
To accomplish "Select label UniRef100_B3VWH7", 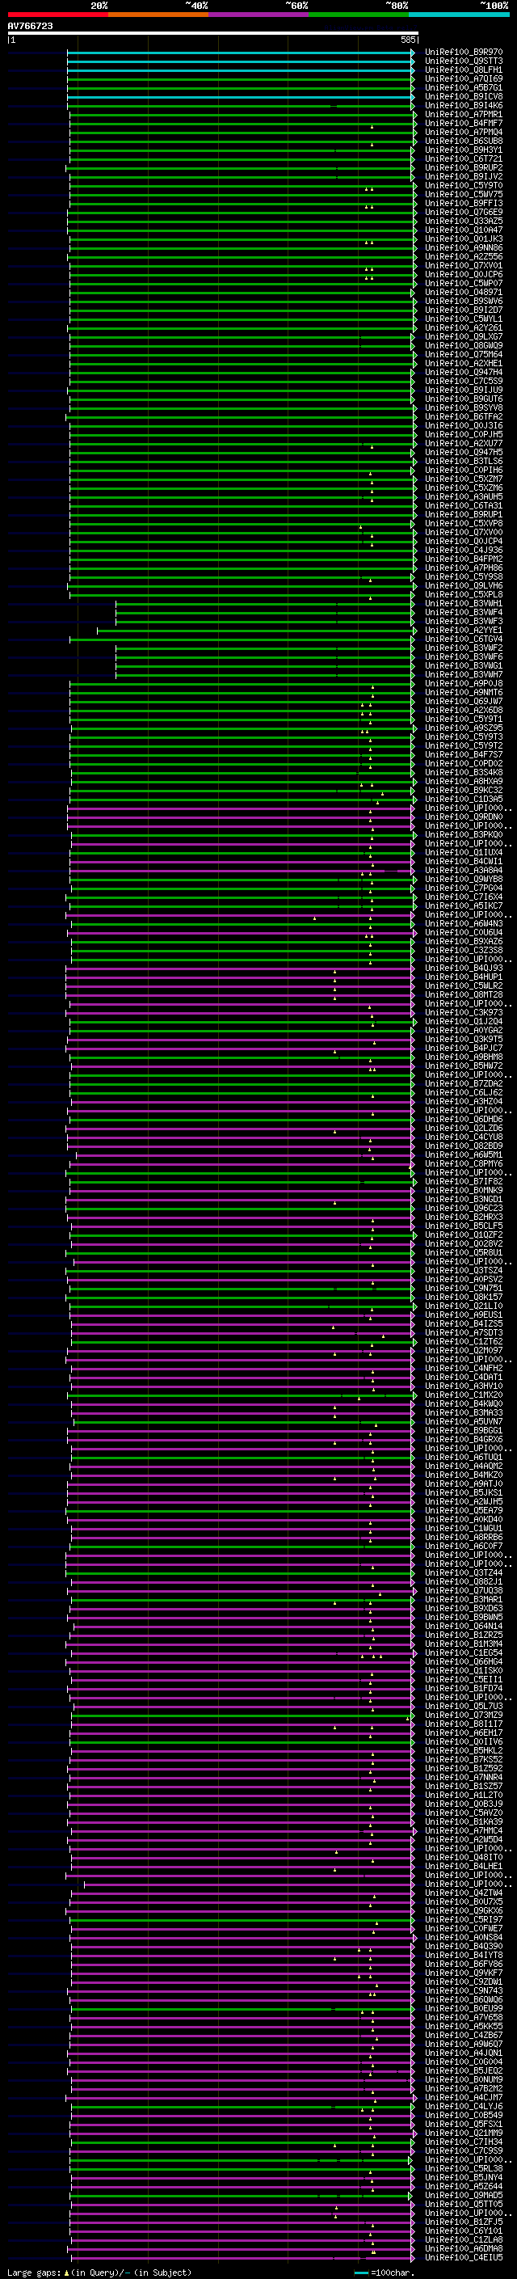I will (x=463, y=675).
